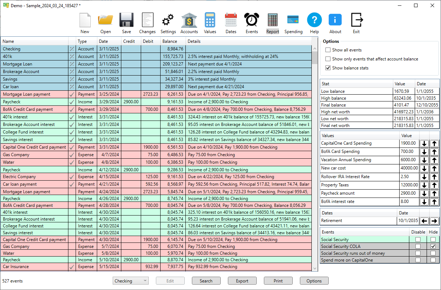The image size is (441, 290).
Task: Sort by the Credit column header
Action: [131, 41]
